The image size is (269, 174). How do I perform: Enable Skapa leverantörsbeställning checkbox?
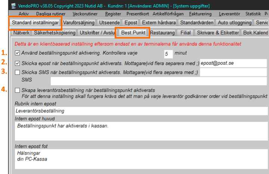pos(18,90)
